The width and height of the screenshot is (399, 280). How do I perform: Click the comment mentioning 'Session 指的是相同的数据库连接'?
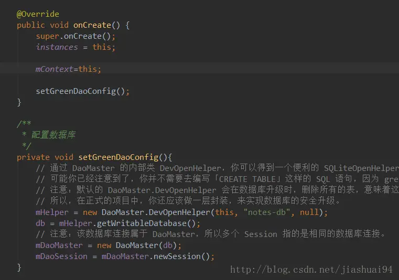tap(211, 234)
